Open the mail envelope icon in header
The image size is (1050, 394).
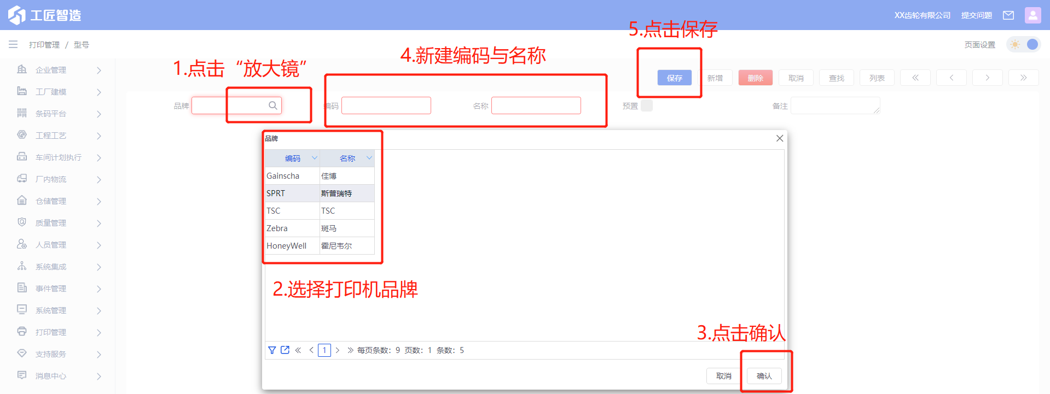[1008, 15]
